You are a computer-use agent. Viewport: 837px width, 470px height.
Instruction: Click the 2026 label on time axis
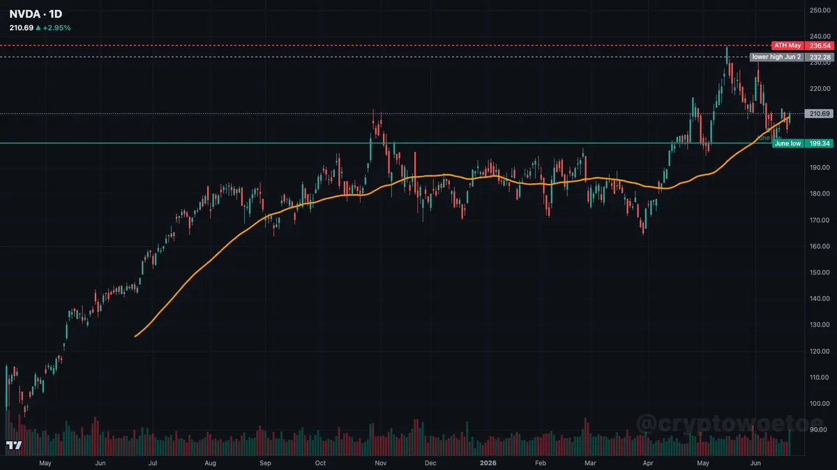(487, 462)
